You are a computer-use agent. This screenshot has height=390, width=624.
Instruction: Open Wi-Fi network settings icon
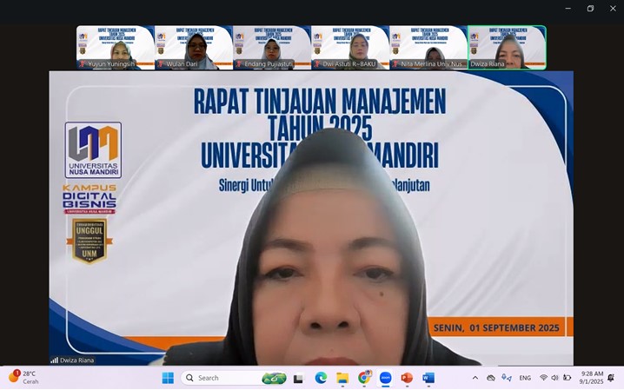click(543, 378)
